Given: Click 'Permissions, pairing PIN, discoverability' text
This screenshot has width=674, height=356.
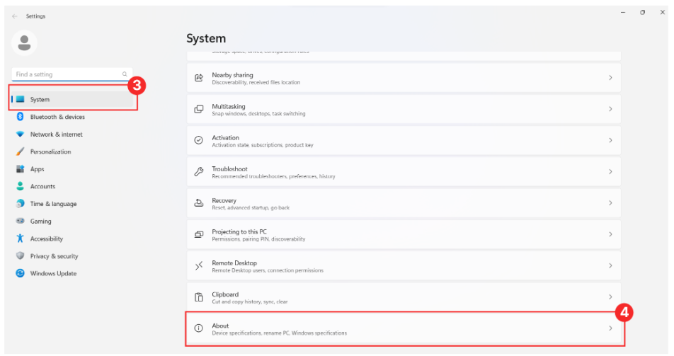Looking at the screenshot, I should 259,239.
